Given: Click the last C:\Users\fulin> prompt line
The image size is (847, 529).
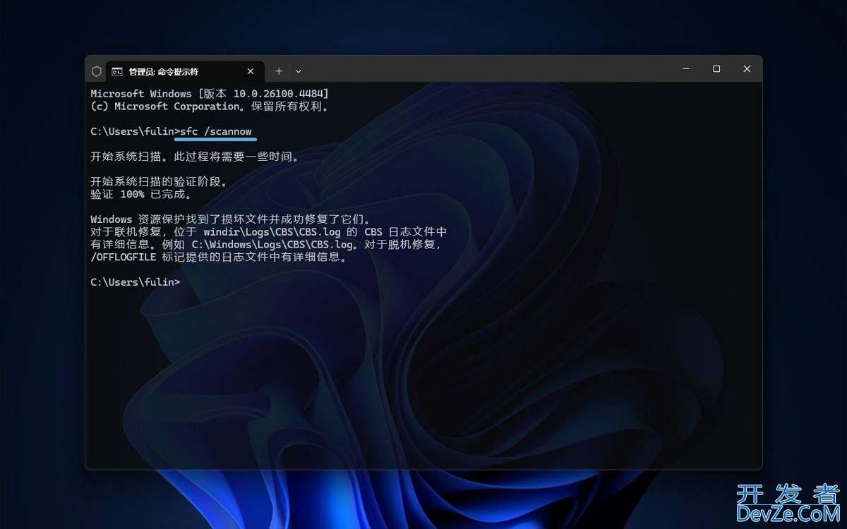Looking at the screenshot, I should coord(136,282).
